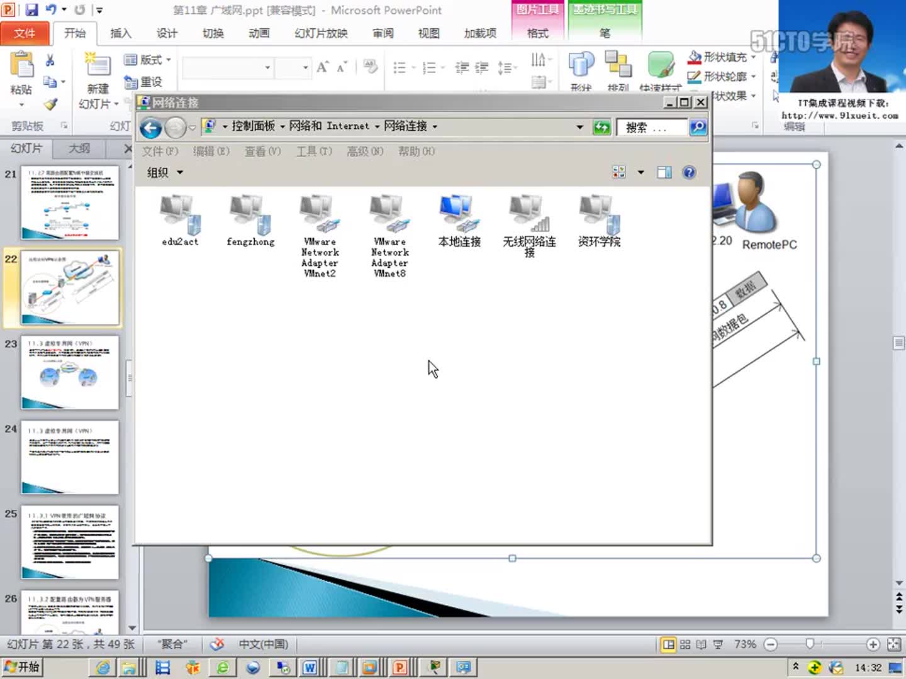Click the Shapes (形状) gallery icon
The width and height of the screenshot is (906, 679).
click(x=581, y=65)
